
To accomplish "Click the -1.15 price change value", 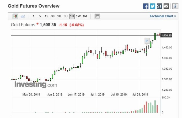I will [63, 25].
